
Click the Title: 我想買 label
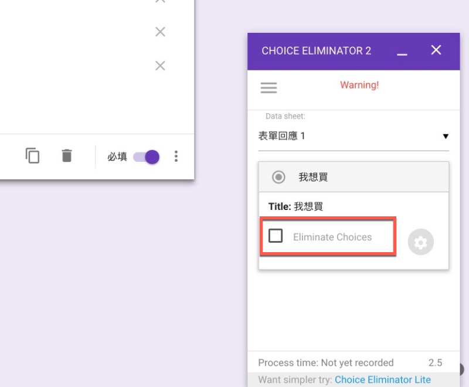(x=295, y=206)
